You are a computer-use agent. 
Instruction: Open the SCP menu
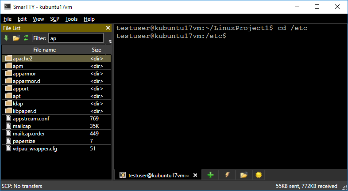pos(54,19)
